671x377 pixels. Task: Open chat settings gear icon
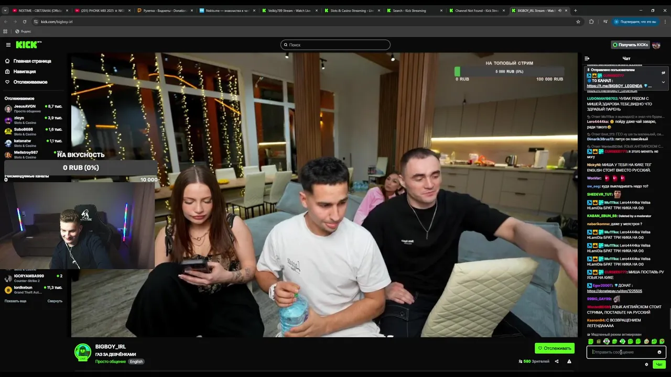click(x=646, y=364)
